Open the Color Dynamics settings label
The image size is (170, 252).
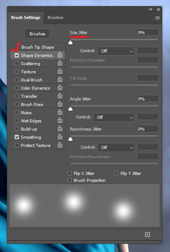tap(36, 88)
